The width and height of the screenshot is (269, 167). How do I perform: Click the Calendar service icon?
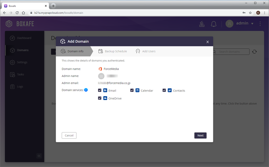(x=138, y=90)
